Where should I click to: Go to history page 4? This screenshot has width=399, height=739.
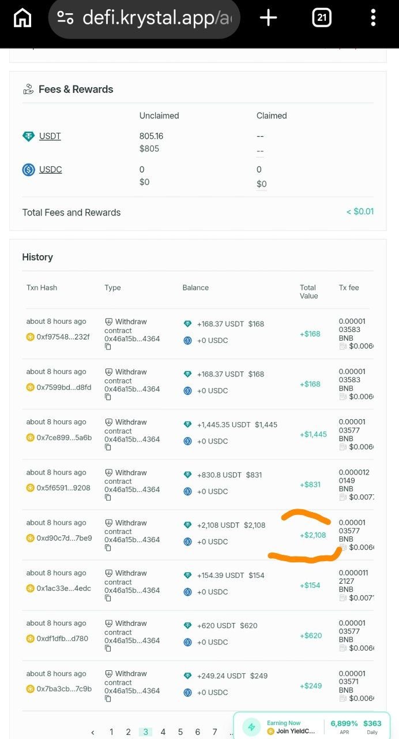[x=163, y=731]
